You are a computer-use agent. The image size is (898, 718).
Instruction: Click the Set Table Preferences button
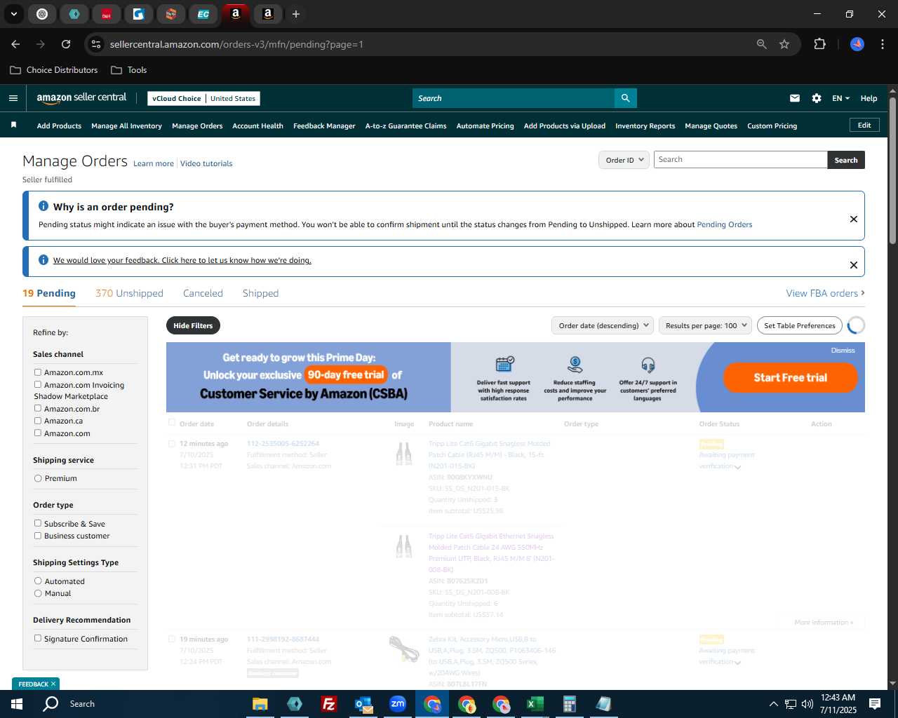800,325
